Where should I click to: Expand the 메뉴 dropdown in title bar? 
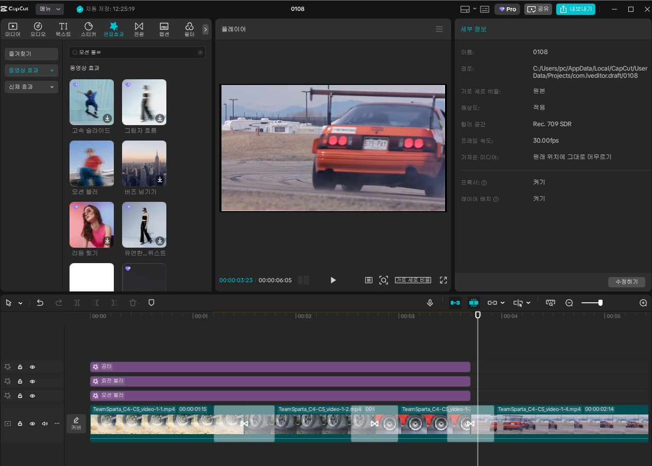tap(50, 9)
